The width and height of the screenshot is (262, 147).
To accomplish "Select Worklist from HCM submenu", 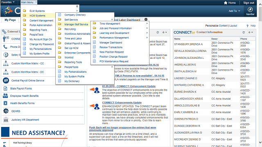I will pyautogui.click(x=69, y=57).
